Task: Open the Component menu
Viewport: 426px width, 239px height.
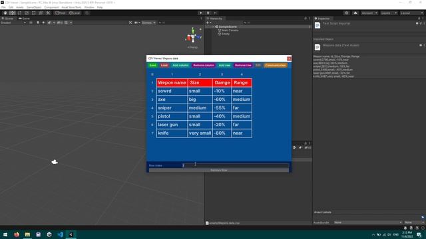Action: [51, 7]
